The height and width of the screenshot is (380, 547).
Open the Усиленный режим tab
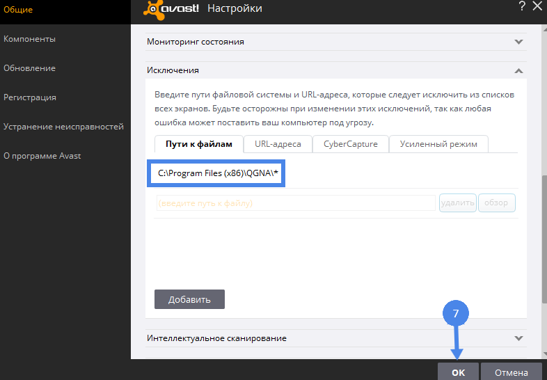pos(438,144)
